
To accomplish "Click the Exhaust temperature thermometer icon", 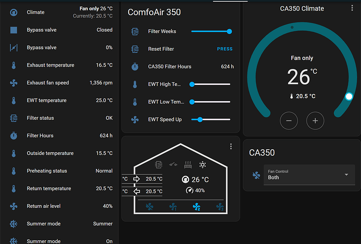I will [14, 65].
